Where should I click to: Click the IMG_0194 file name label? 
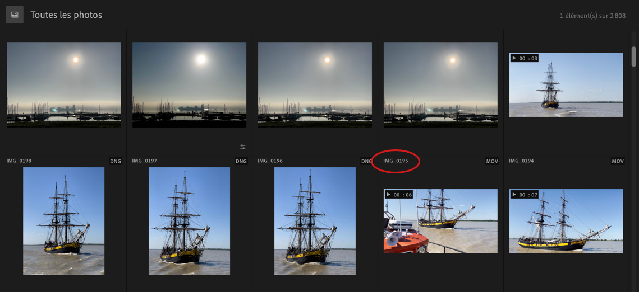tap(521, 161)
